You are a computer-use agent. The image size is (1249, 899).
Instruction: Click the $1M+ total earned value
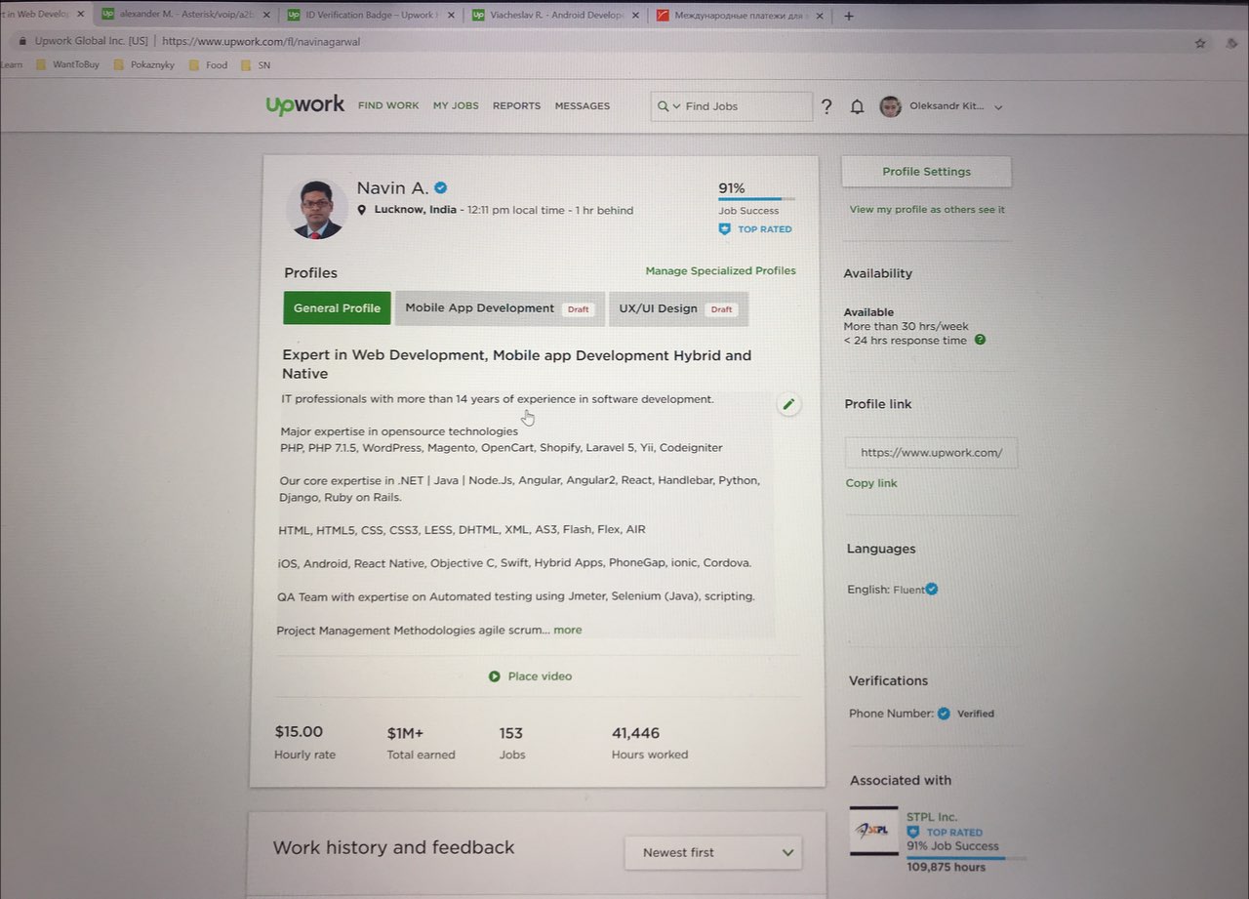tap(405, 733)
